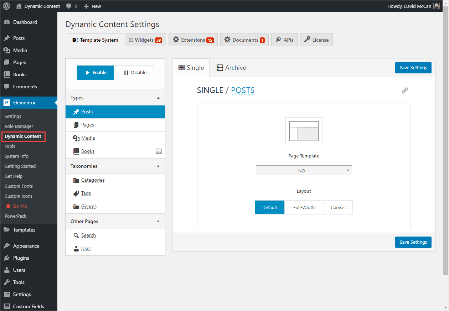Disable the template system

point(134,73)
